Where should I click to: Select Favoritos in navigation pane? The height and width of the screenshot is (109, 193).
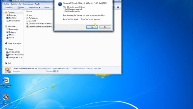tap(11, 12)
